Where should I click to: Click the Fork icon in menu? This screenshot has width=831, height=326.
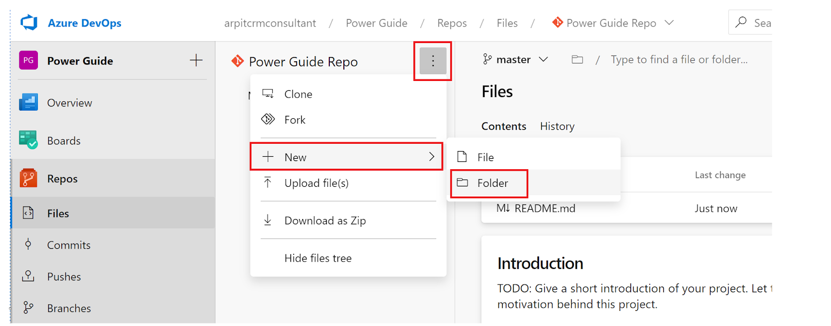pyautogui.click(x=268, y=119)
